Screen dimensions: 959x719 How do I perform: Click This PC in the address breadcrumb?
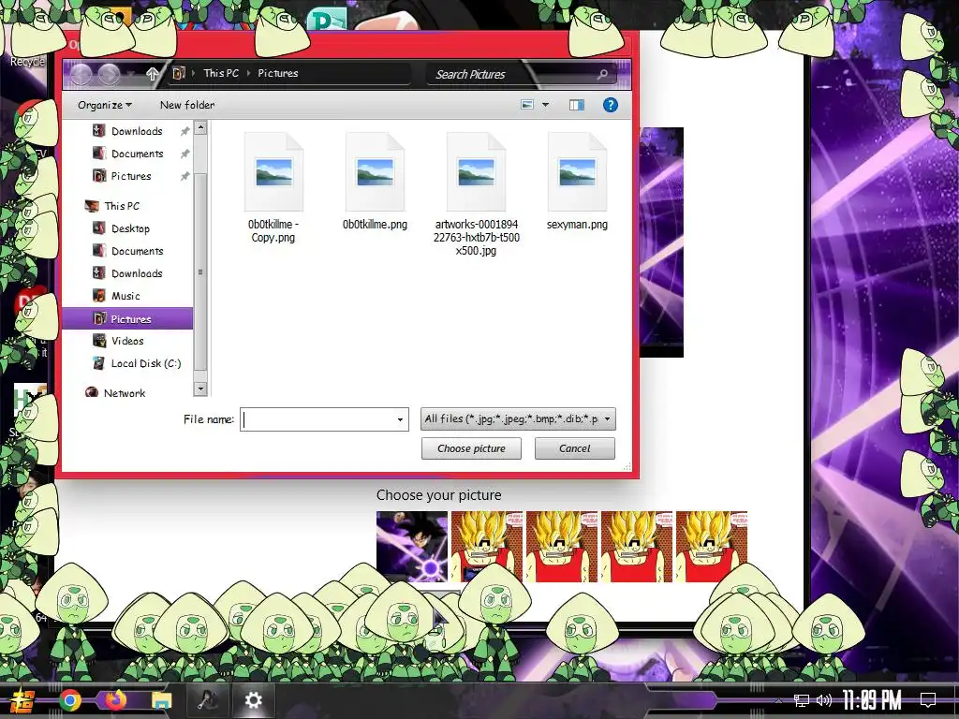click(221, 73)
